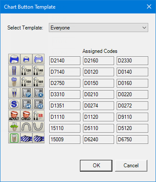Select the extraction icon with blue lines

[14, 71]
